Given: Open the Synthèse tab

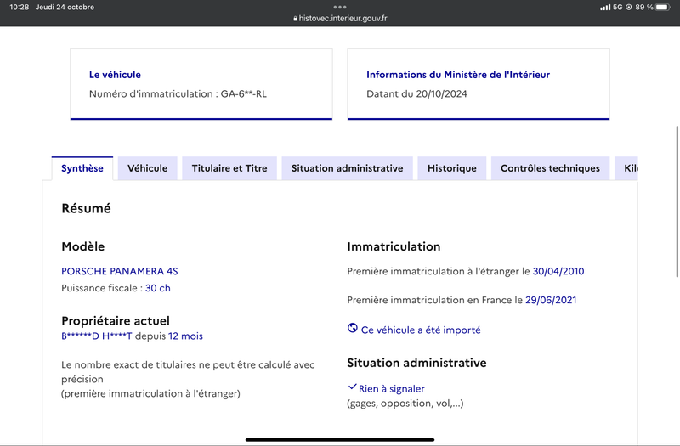Looking at the screenshot, I should pos(82,168).
